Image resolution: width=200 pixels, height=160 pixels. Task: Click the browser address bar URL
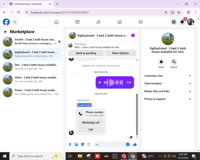tap(60, 12)
